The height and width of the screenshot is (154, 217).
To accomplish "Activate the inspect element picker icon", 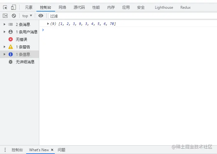I will pos(5,7).
